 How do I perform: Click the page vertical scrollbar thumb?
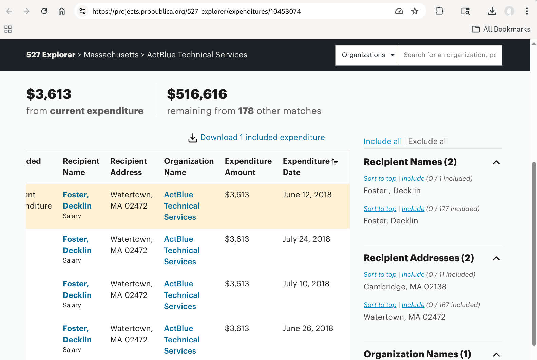click(x=534, y=254)
